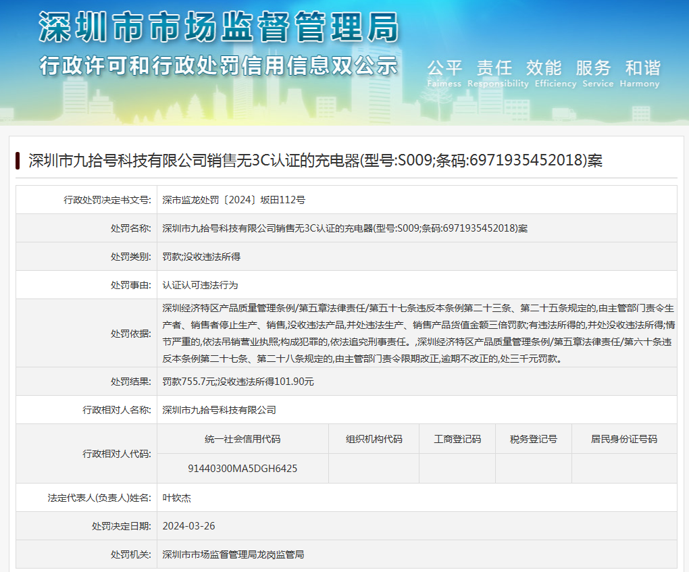Click the 处罚事由 label

[x=130, y=285]
